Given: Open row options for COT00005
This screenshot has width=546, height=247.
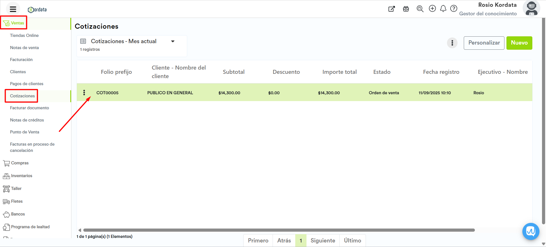Looking at the screenshot, I should (84, 93).
